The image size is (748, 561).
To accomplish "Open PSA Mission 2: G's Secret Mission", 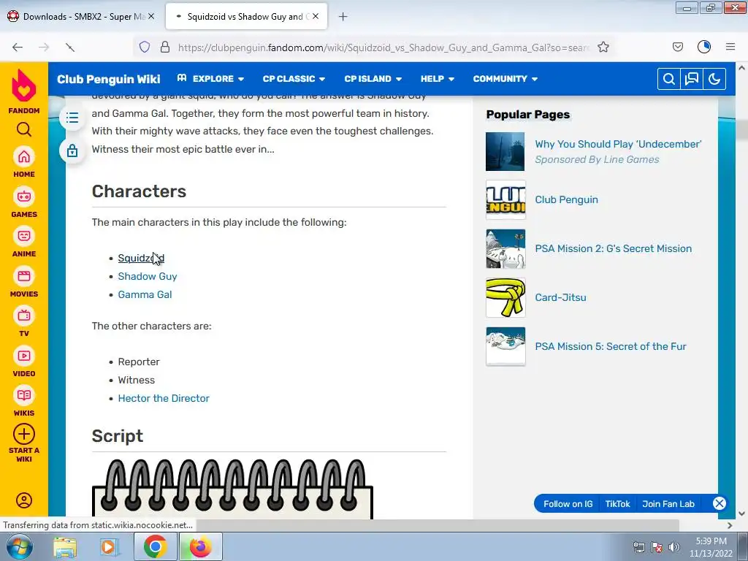I will pyautogui.click(x=613, y=248).
